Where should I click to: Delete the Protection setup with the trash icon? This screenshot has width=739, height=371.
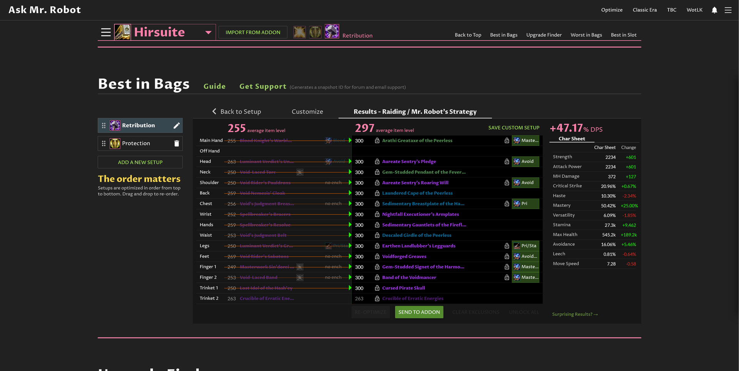click(177, 144)
